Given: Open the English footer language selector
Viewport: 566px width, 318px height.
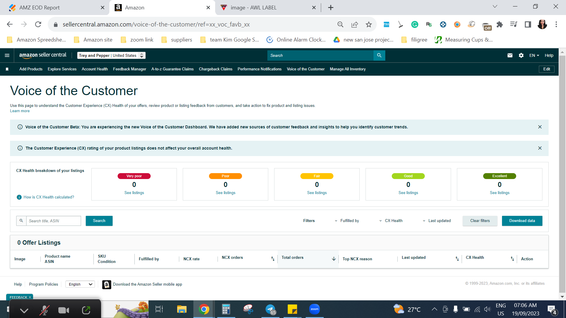Looking at the screenshot, I should click(x=80, y=284).
